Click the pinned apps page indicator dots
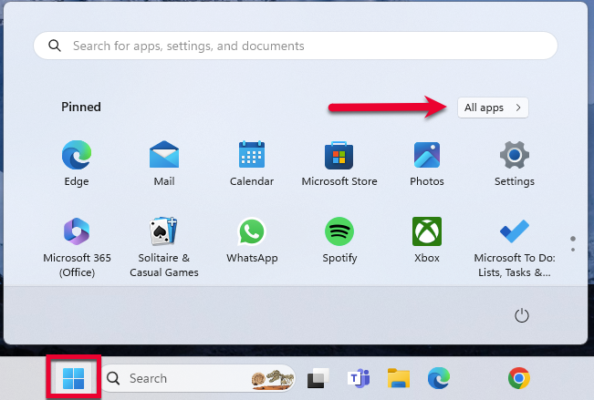This screenshot has width=594, height=400. pos(573,243)
